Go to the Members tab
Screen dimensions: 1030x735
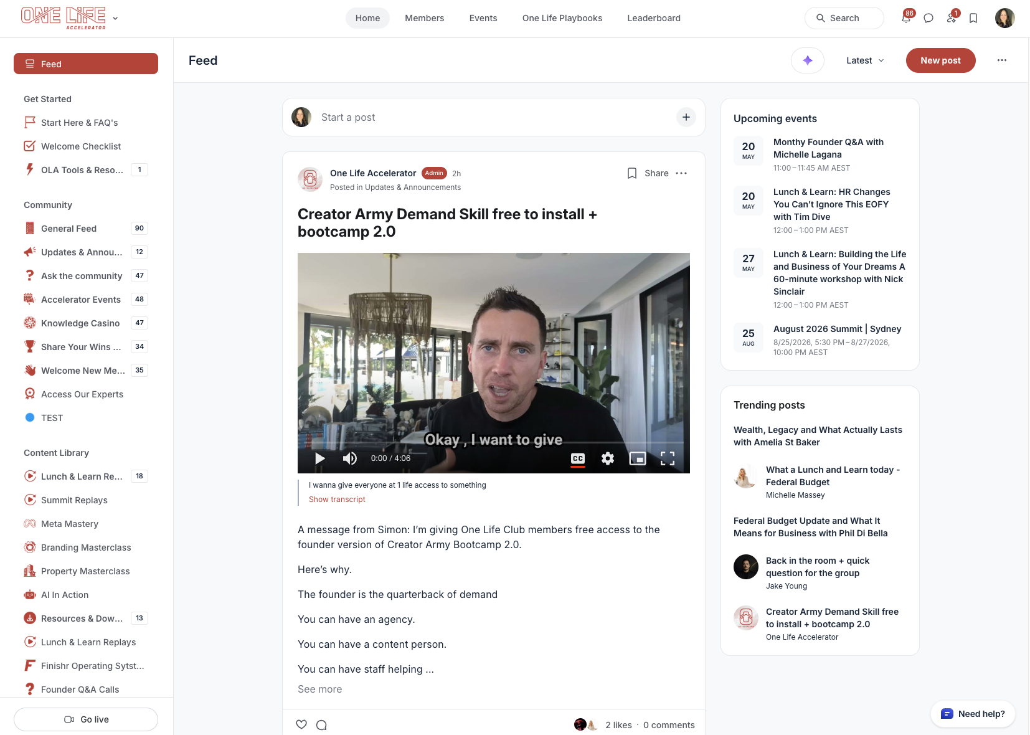point(424,18)
